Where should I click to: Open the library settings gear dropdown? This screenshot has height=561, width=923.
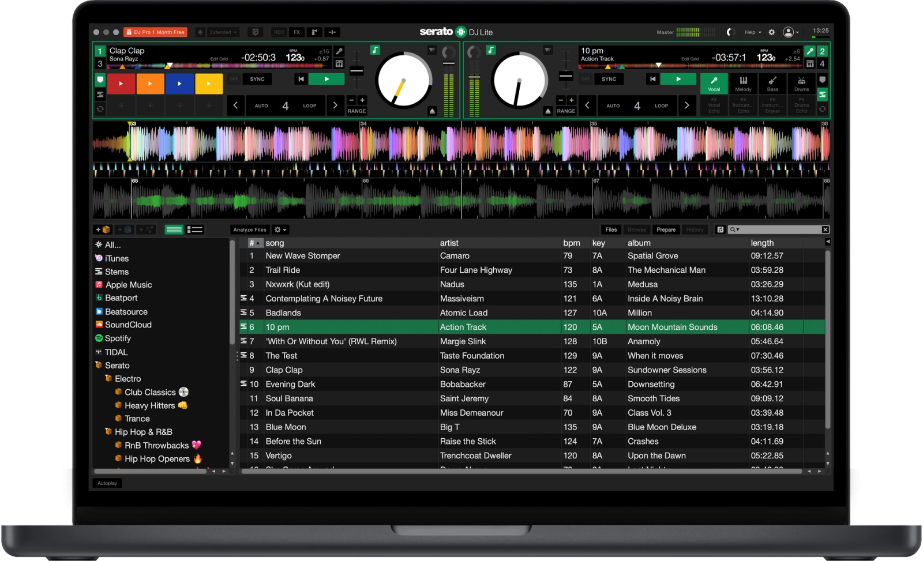[x=280, y=229]
